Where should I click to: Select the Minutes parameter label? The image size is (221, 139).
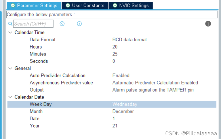(x=38, y=54)
